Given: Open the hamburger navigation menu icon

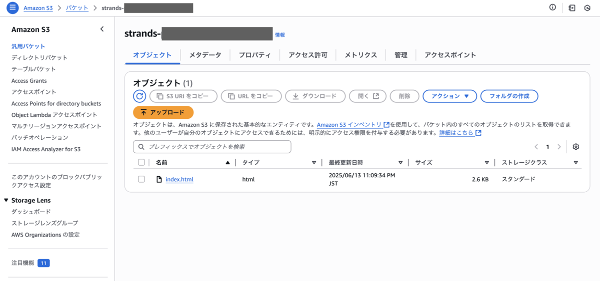Looking at the screenshot, I should coord(12,8).
